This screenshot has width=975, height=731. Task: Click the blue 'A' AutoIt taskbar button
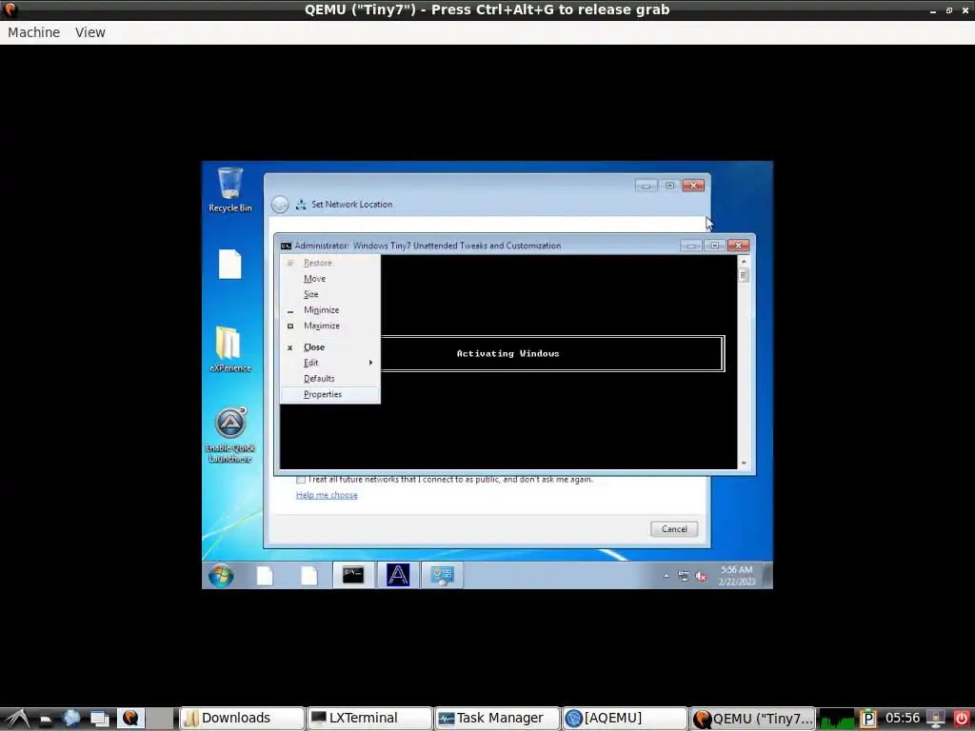pos(398,575)
